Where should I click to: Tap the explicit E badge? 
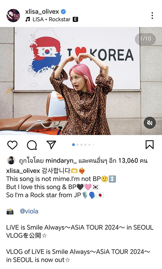75,19
